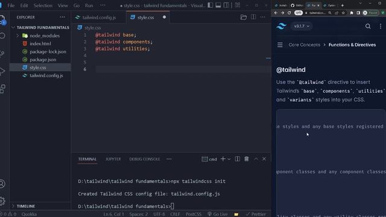
Task: Open a new browser tab
Action: pyautogui.click(x=343, y=5)
